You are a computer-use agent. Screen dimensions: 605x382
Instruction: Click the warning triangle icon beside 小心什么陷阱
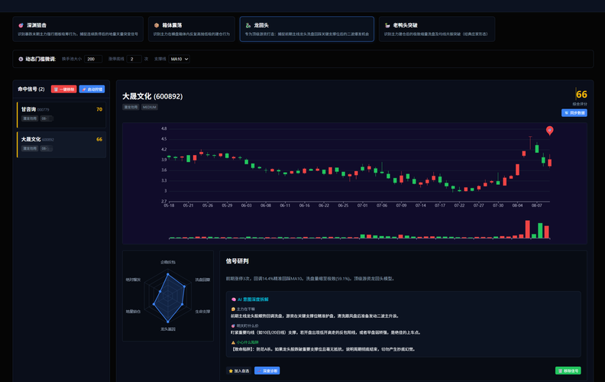tap(233, 342)
